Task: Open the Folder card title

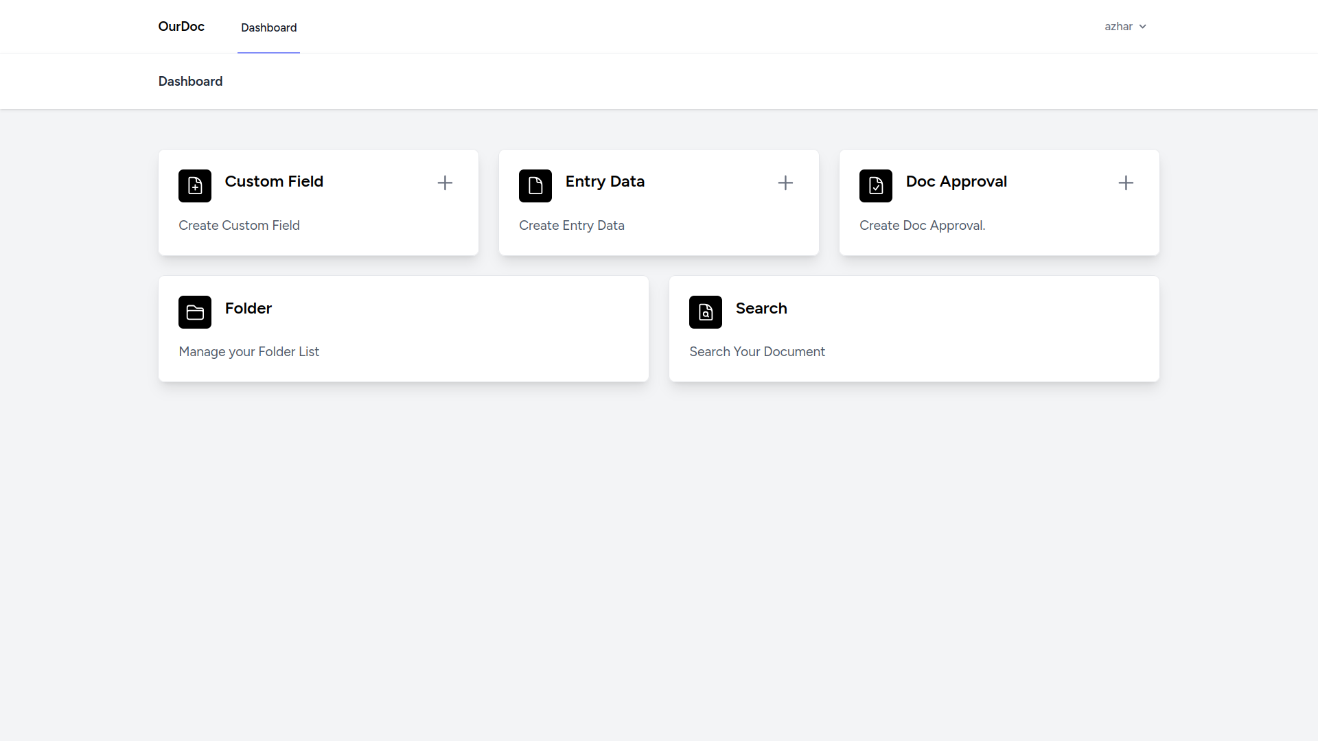Action: point(248,308)
